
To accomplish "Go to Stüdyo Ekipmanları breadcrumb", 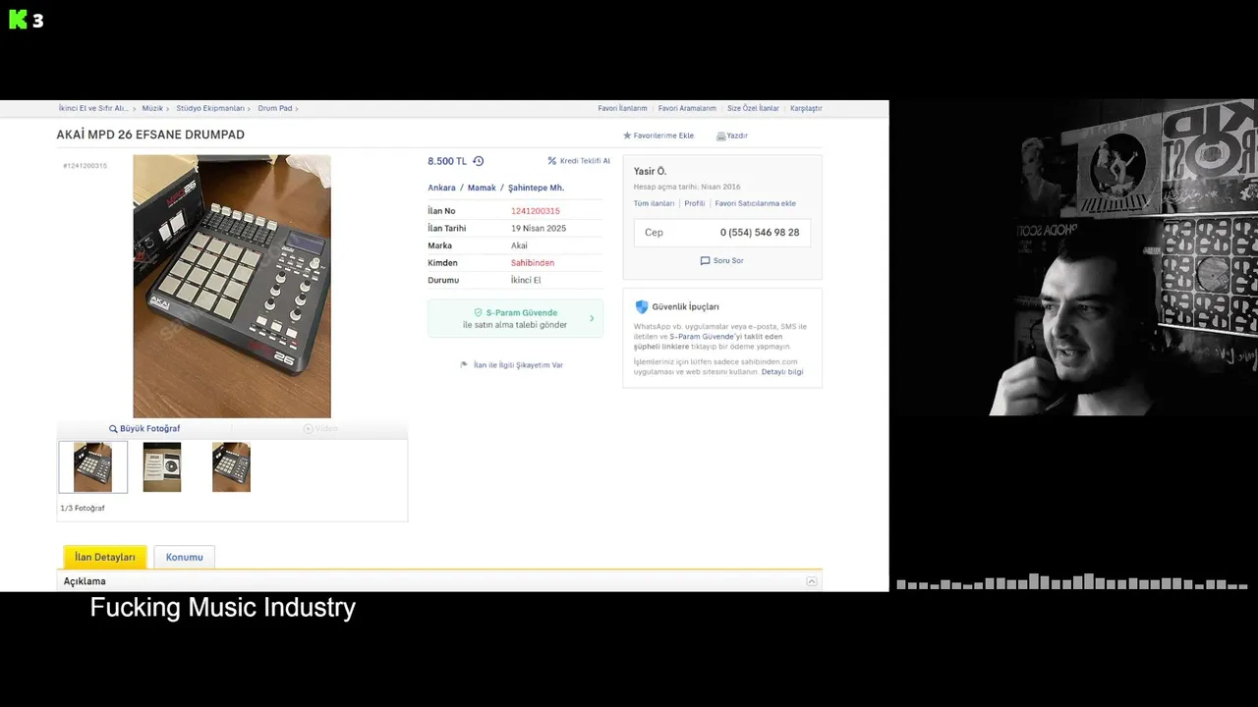I will click(x=210, y=108).
